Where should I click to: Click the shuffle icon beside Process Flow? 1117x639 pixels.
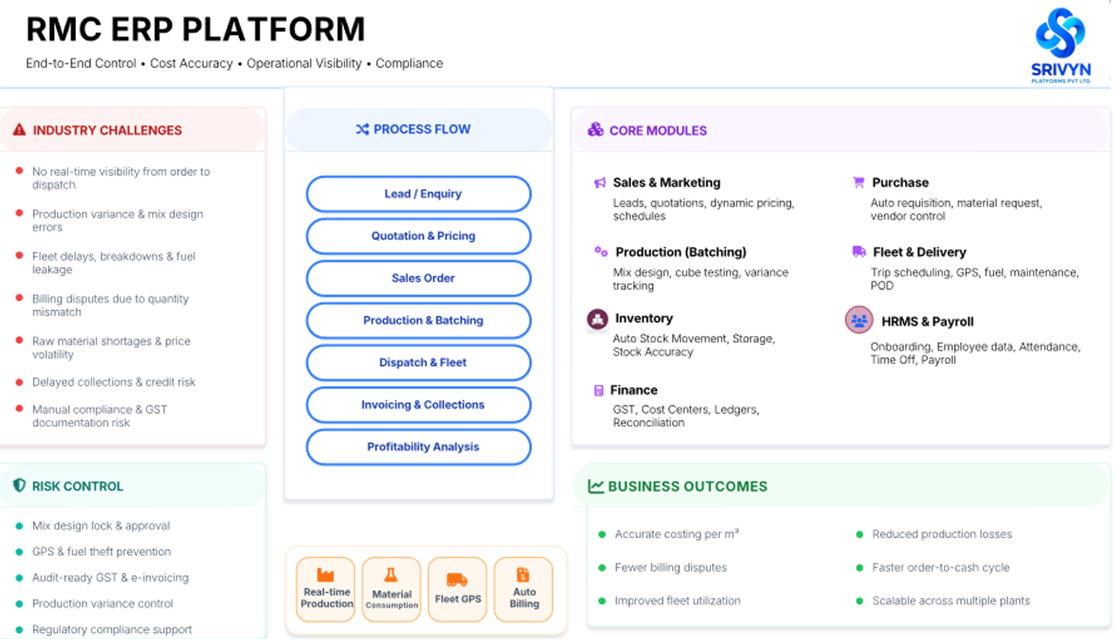[362, 129]
